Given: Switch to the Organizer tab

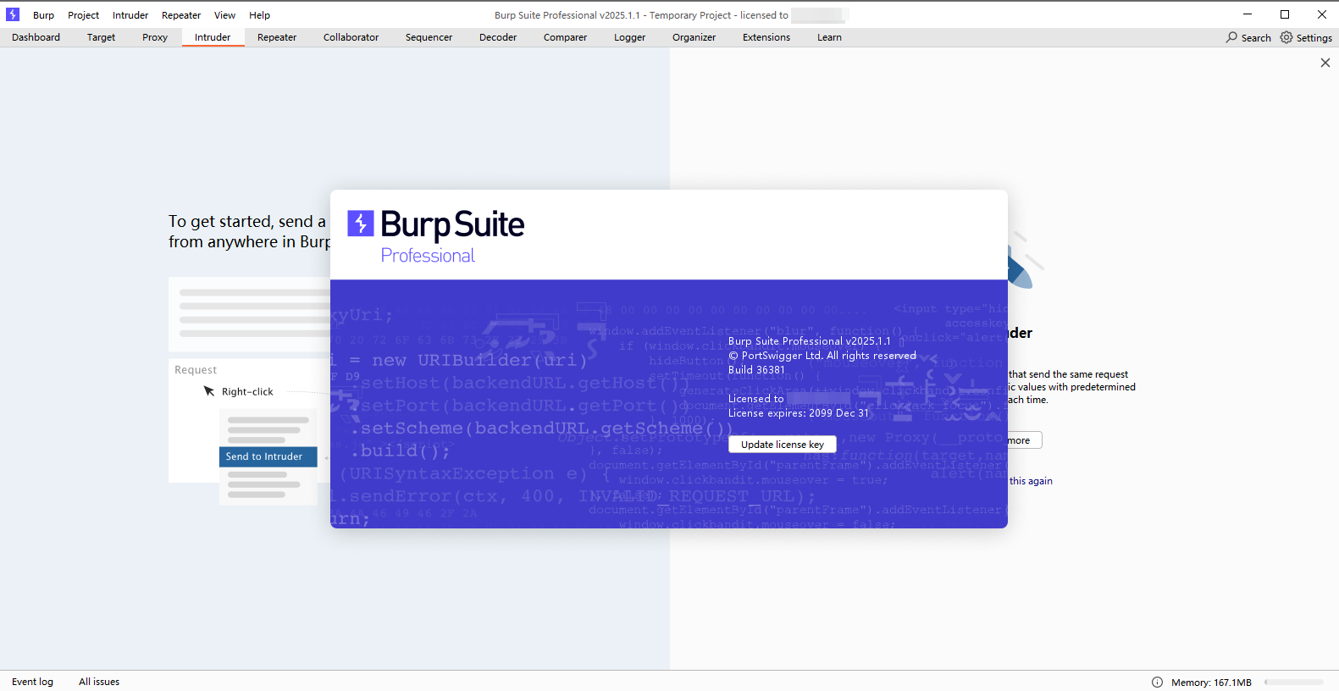Looking at the screenshot, I should click(694, 37).
